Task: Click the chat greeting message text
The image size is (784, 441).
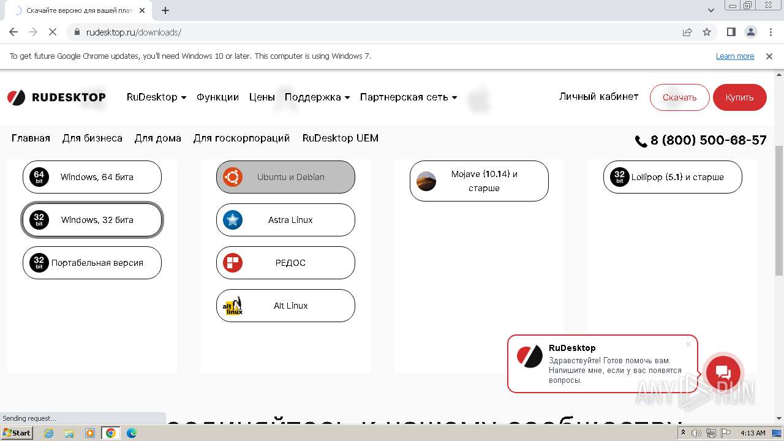Action: [x=615, y=371]
